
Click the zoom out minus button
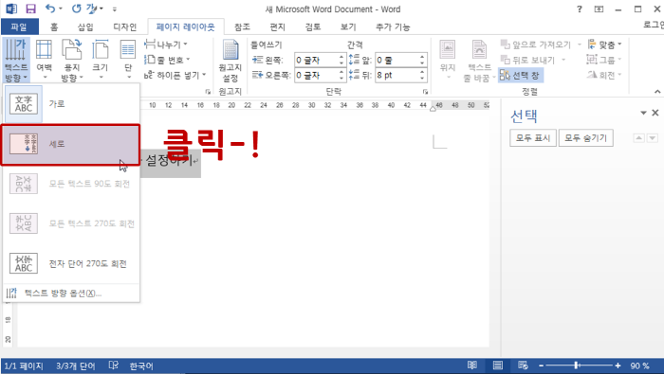click(x=542, y=366)
